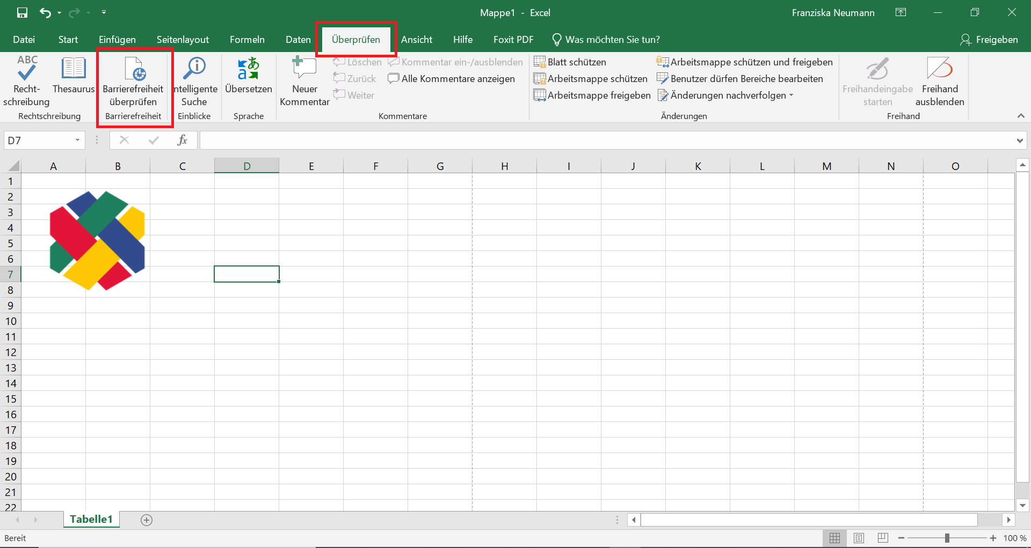Screen dimensions: 1031x548
Task: Add a new worksheet with the plus button
Action: pyautogui.click(x=146, y=519)
